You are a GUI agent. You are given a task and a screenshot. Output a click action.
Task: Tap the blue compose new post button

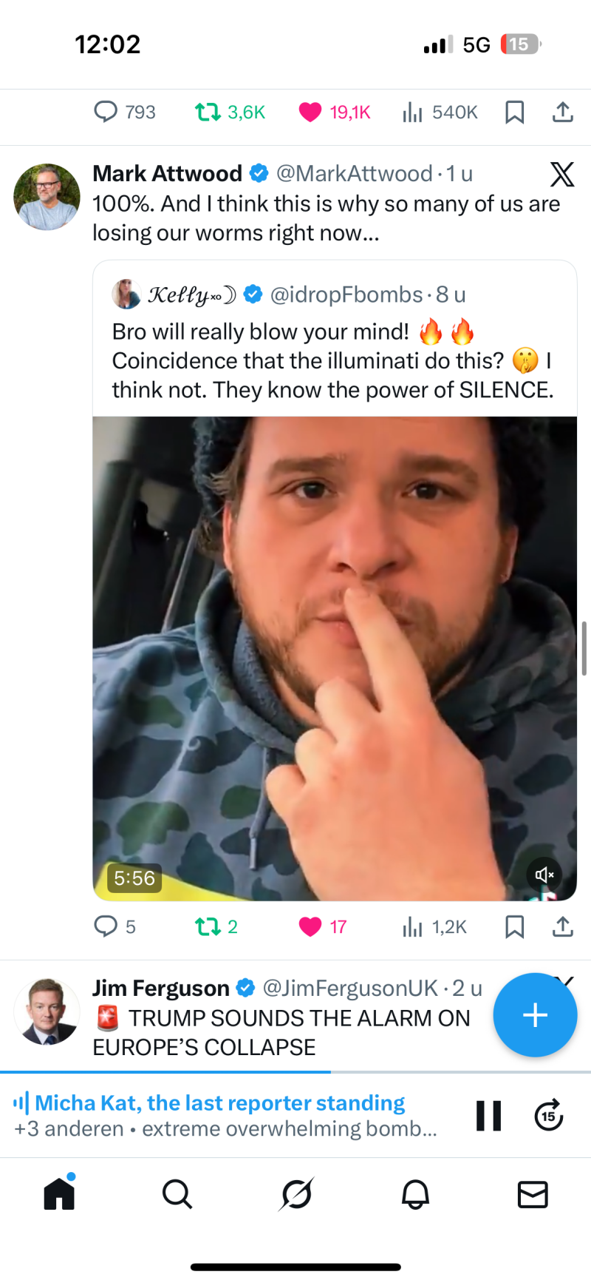pyautogui.click(x=535, y=1015)
